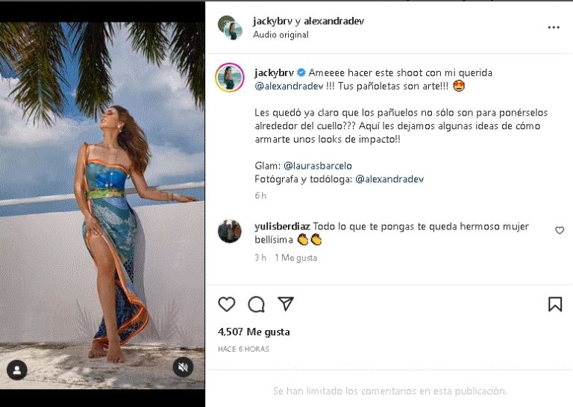Click the Audio original link
Viewport: 573px width, 407px height.
(281, 34)
